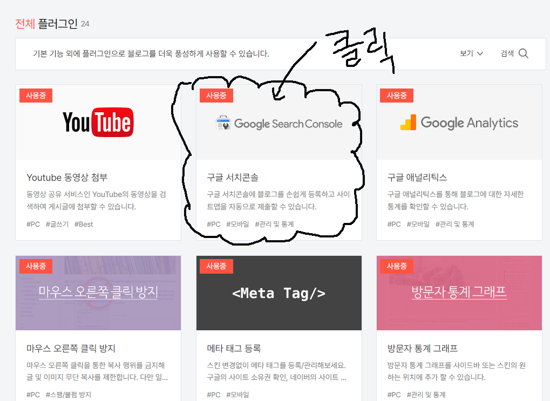Open the Meta Tag plugin banner
This screenshot has width=550, height=401.
click(x=279, y=293)
